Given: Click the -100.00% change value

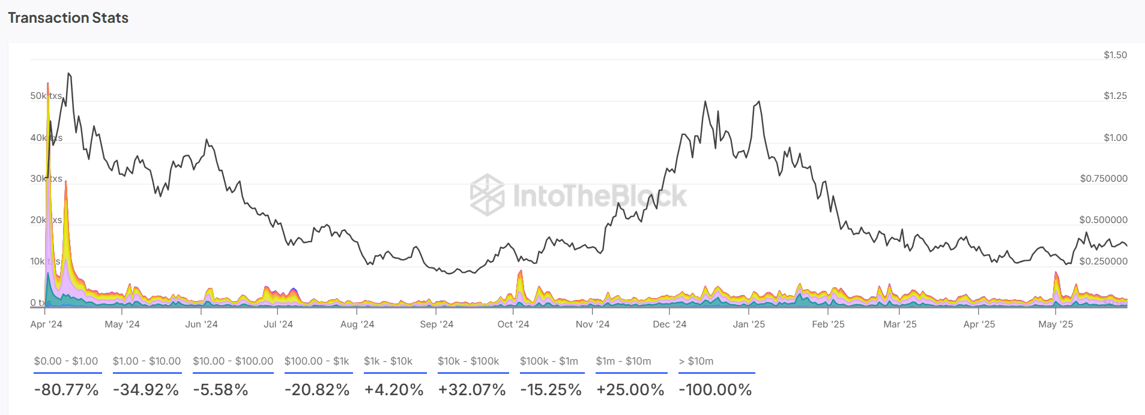Looking at the screenshot, I should [x=715, y=390].
